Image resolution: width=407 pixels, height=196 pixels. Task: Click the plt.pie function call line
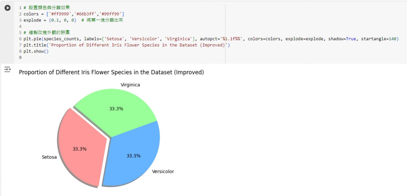(x=159, y=39)
